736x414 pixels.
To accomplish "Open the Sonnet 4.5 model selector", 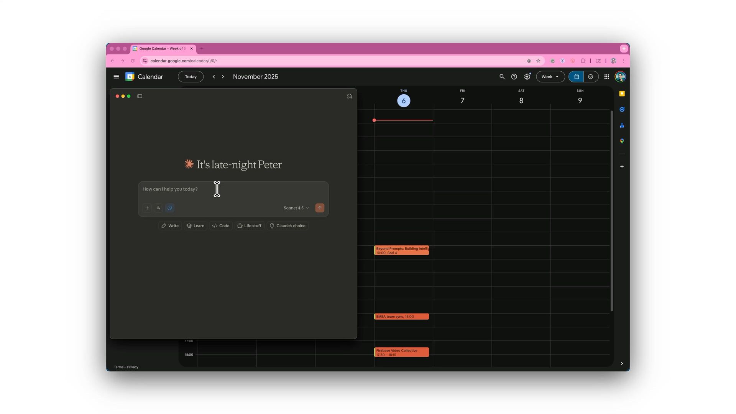I will 296,208.
